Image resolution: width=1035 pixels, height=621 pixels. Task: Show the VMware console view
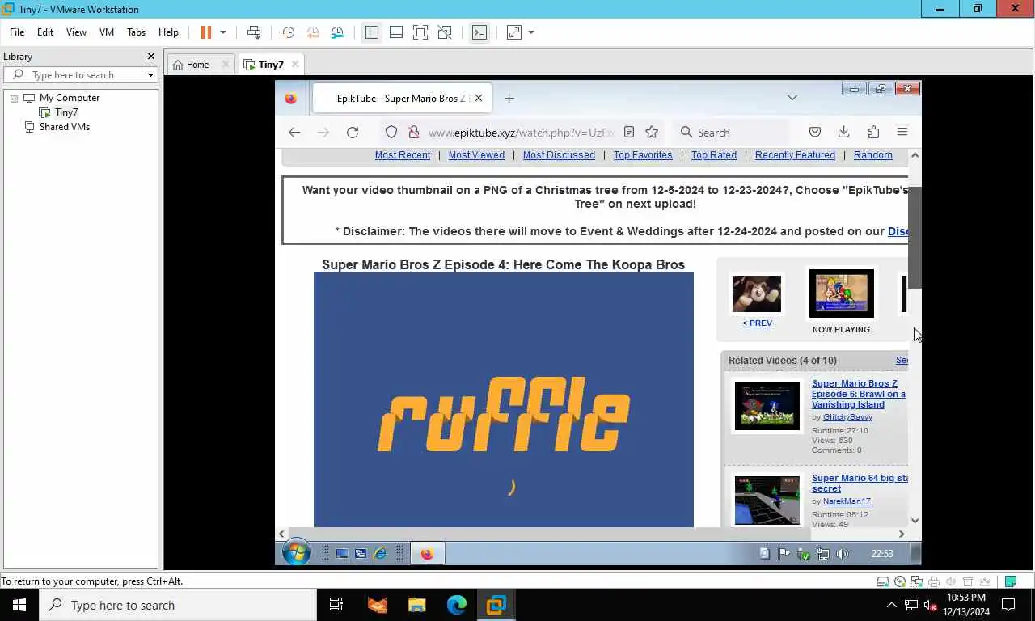[479, 32]
